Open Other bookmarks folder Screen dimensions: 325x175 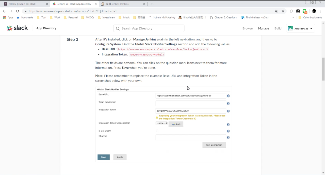click(310, 17)
